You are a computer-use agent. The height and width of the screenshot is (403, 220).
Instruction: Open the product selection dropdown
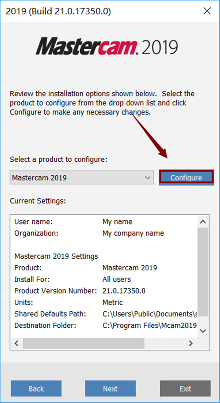[x=81, y=177]
